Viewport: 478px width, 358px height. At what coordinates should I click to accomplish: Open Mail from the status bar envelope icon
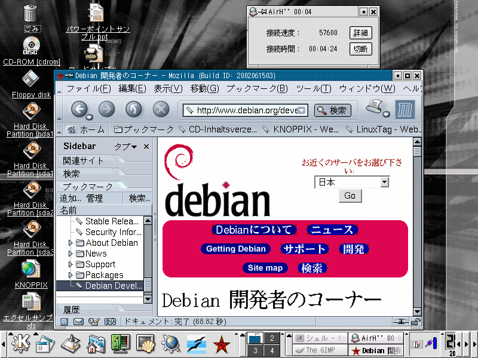pyautogui.click(x=78, y=322)
